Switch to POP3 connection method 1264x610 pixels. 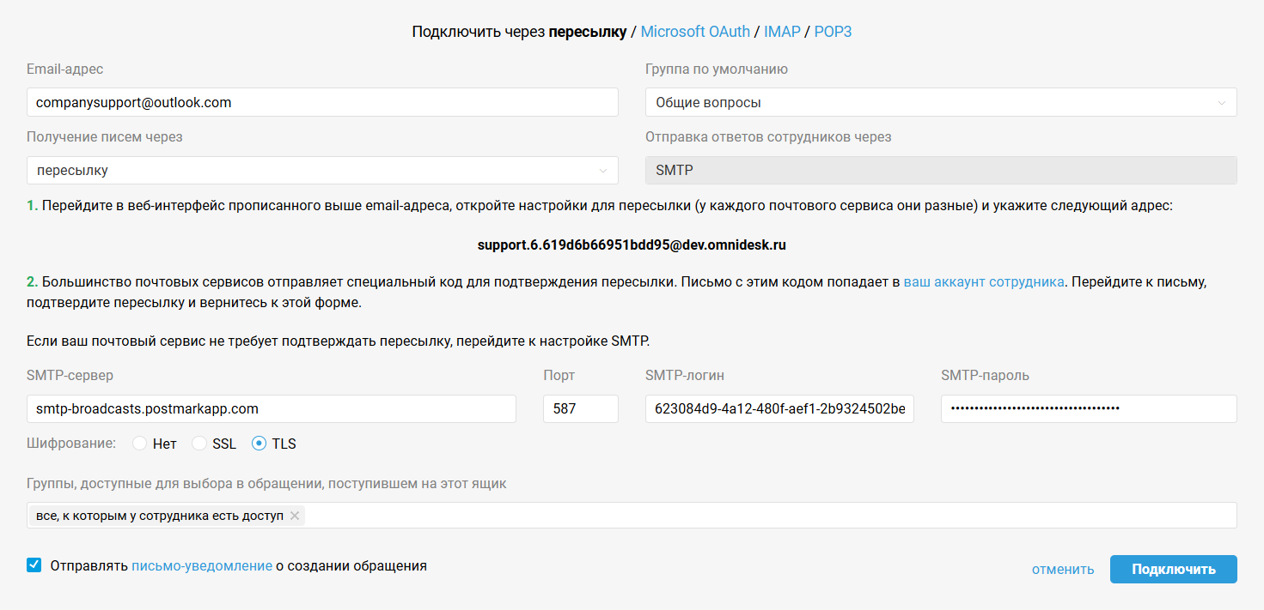[833, 32]
